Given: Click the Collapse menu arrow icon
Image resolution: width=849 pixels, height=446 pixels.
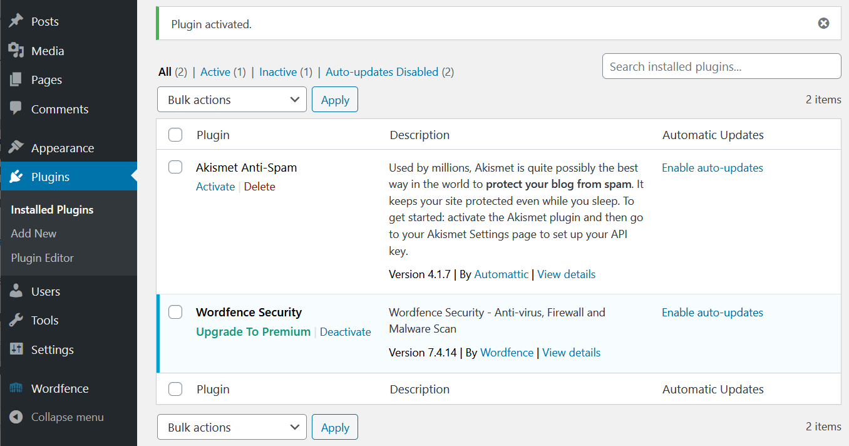Looking at the screenshot, I should (x=17, y=417).
